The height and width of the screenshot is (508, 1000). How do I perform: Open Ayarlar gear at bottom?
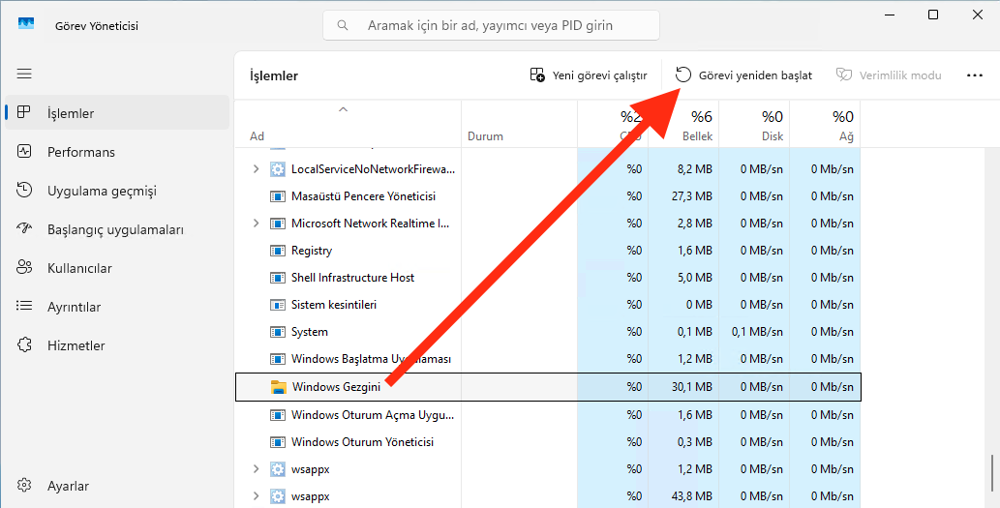(25, 486)
